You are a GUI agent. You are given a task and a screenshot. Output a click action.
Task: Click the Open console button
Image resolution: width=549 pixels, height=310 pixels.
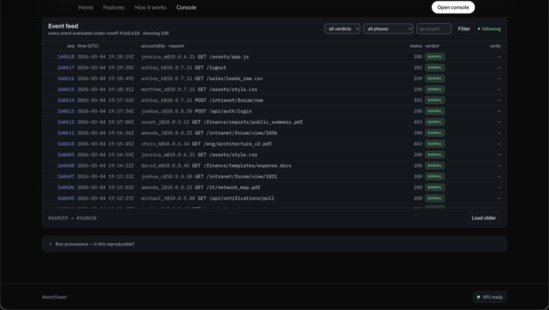[x=453, y=7]
